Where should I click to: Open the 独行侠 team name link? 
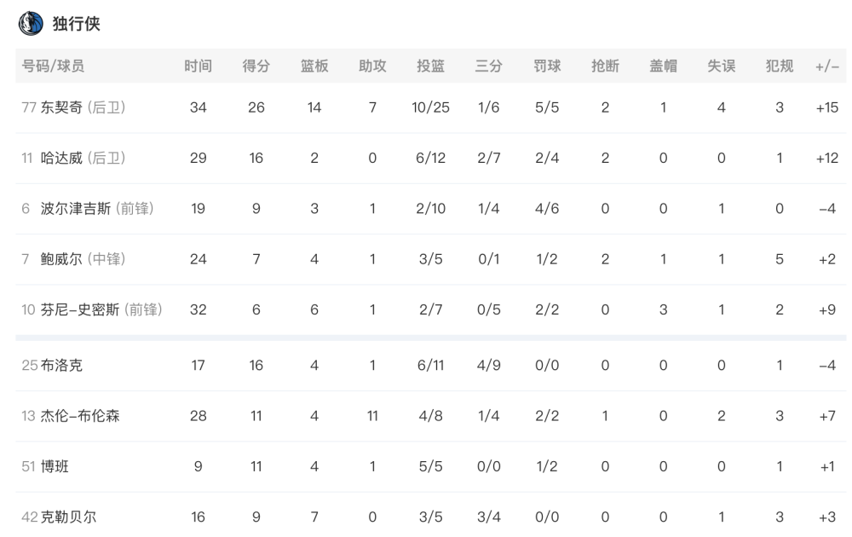click(76, 24)
